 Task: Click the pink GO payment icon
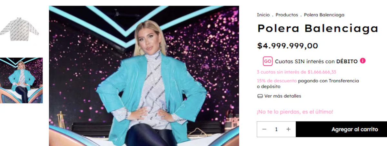[268, 61]
